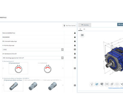Advance shaft options with the right chevron

pyautogui.click(x=63, y=85)
